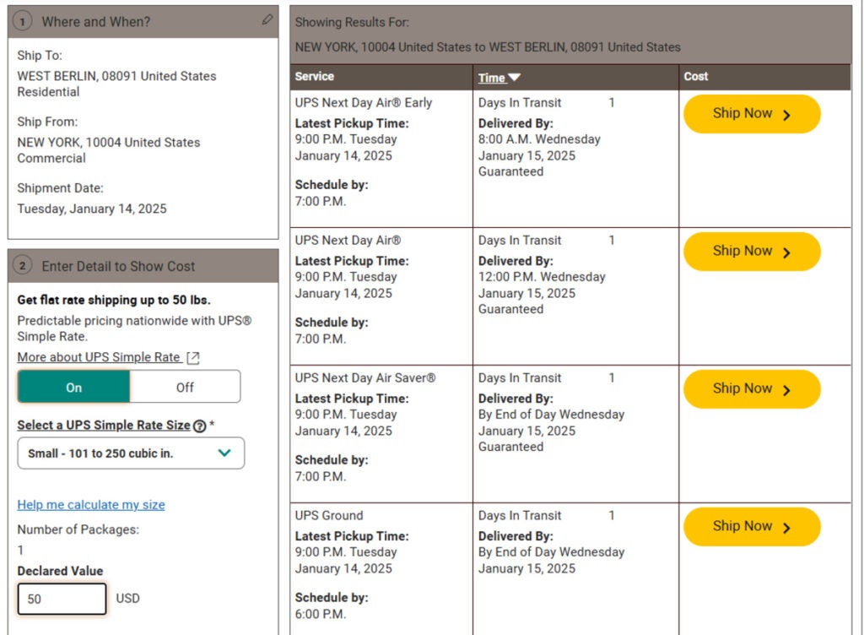Open the Help me calculate my size link

tap(90, 505)
